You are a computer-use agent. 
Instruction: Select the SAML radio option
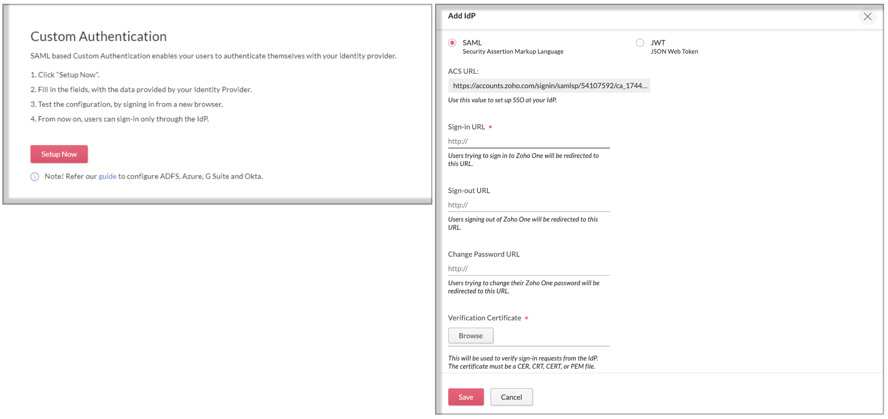[x=452, y=43]
